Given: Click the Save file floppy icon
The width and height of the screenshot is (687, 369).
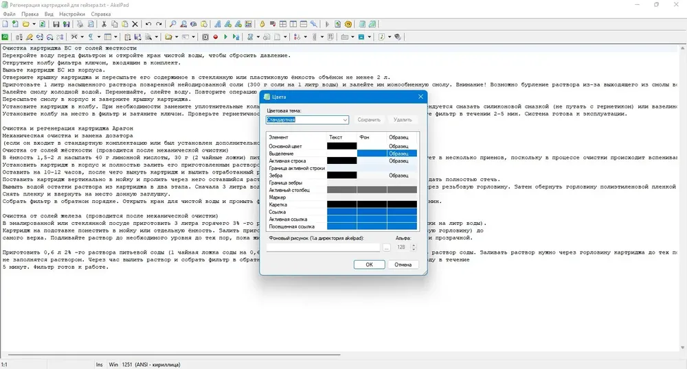Looking at the screenshot, I should (56, 25).
